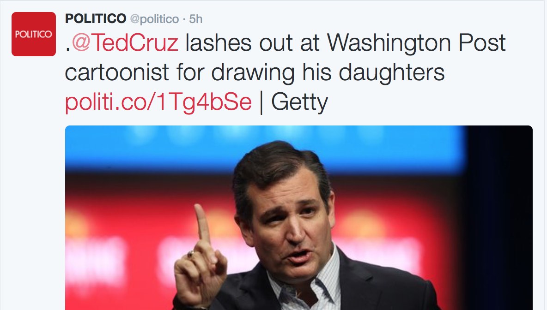Image resolution: width=547 pixels, height=310 pixels.
Task: Click the Getty photo credit text
Action: 299,103
